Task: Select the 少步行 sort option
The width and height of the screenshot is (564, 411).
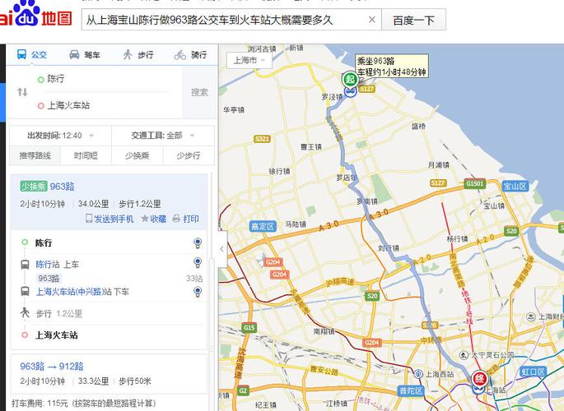Action: point(189,155)
